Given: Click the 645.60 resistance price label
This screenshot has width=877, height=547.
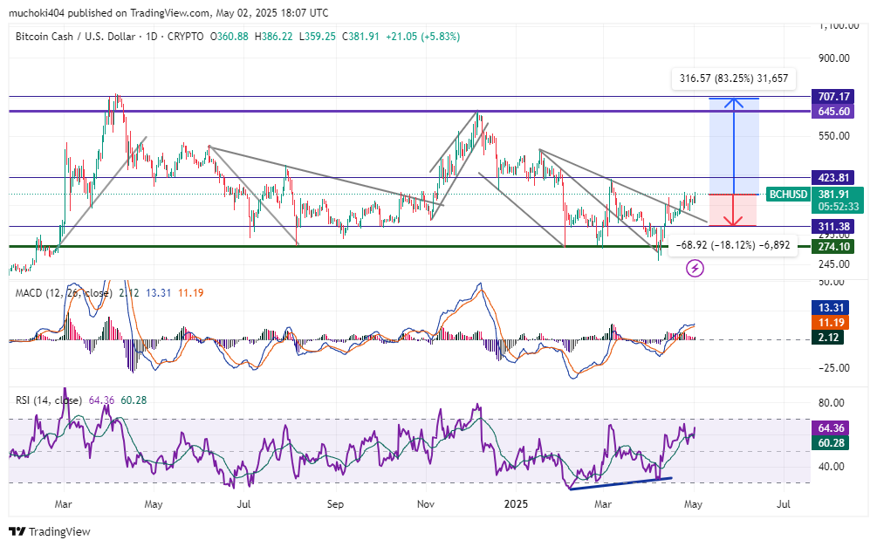Looking at the screenshot, I should (x=828, y=112).
